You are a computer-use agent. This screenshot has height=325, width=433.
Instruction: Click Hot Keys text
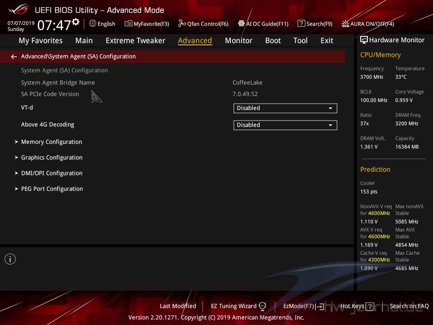pos(352,306)
